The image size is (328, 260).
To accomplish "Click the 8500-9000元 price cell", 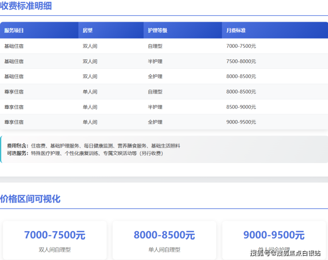I will click(x=241, y=107).
